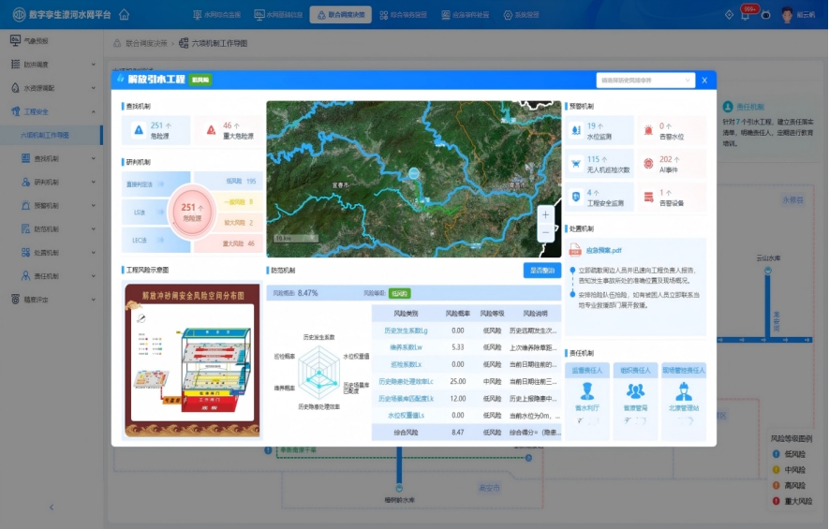Switch to the 联合调度决策 top tab

(x=339, y=15)
